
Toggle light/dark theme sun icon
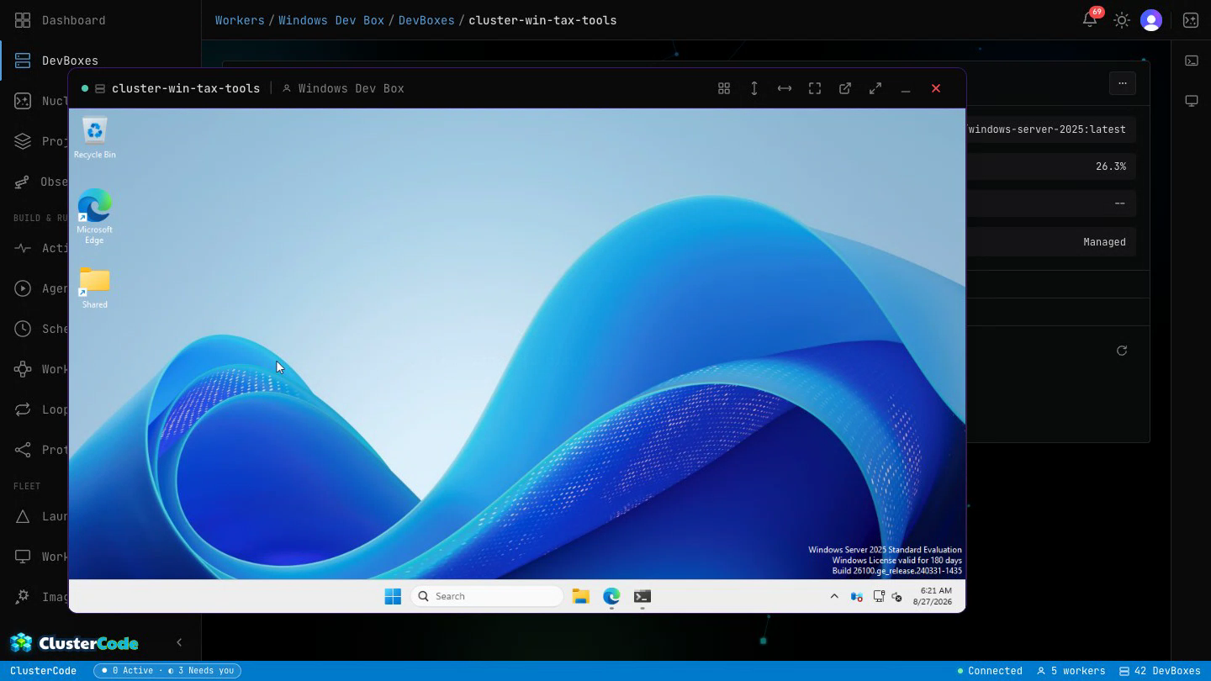(x=1122, y=20)
